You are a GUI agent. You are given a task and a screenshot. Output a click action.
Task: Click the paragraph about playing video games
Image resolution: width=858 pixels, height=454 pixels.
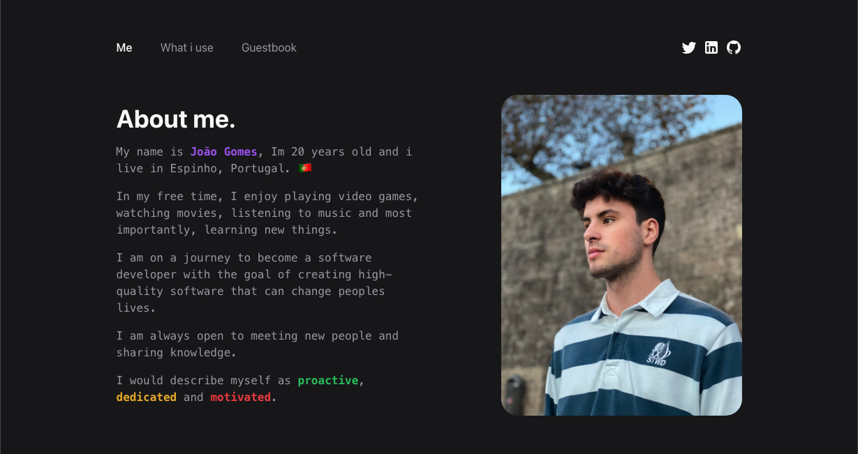pyautogui.click(x=267, y=213)
